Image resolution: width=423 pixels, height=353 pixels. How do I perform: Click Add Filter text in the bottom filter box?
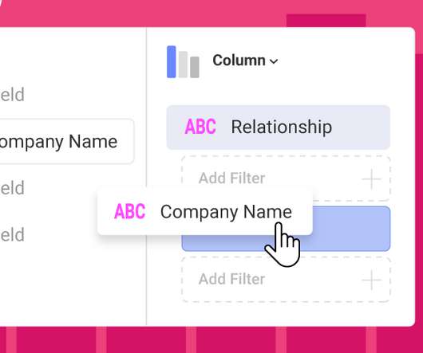(x=231, y=279)
